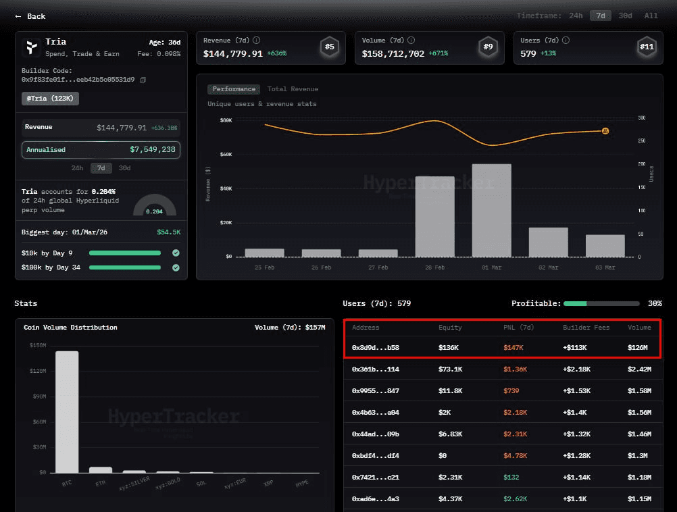The height and width of the screenshot is (512, 677).
Task: Click the Volume (7d) info icon
Action: point(411,41)
